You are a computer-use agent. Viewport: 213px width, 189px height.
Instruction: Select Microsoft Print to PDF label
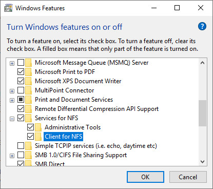point(65,72)
